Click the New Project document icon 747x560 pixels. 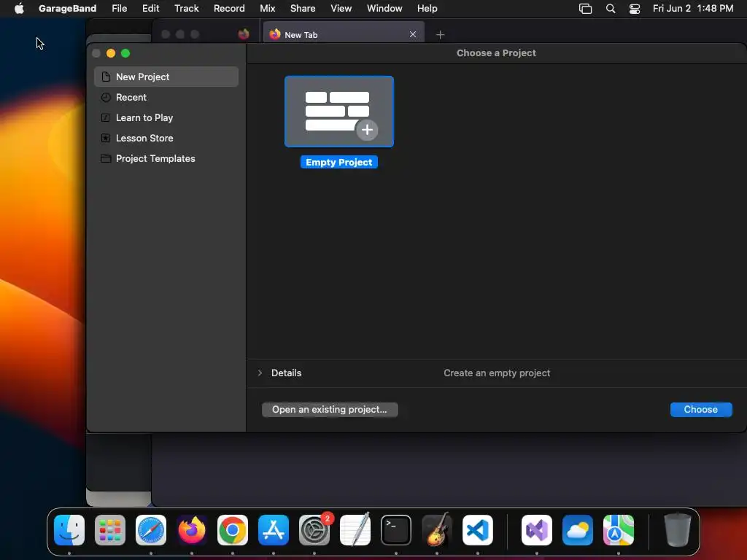pos(106,77)
